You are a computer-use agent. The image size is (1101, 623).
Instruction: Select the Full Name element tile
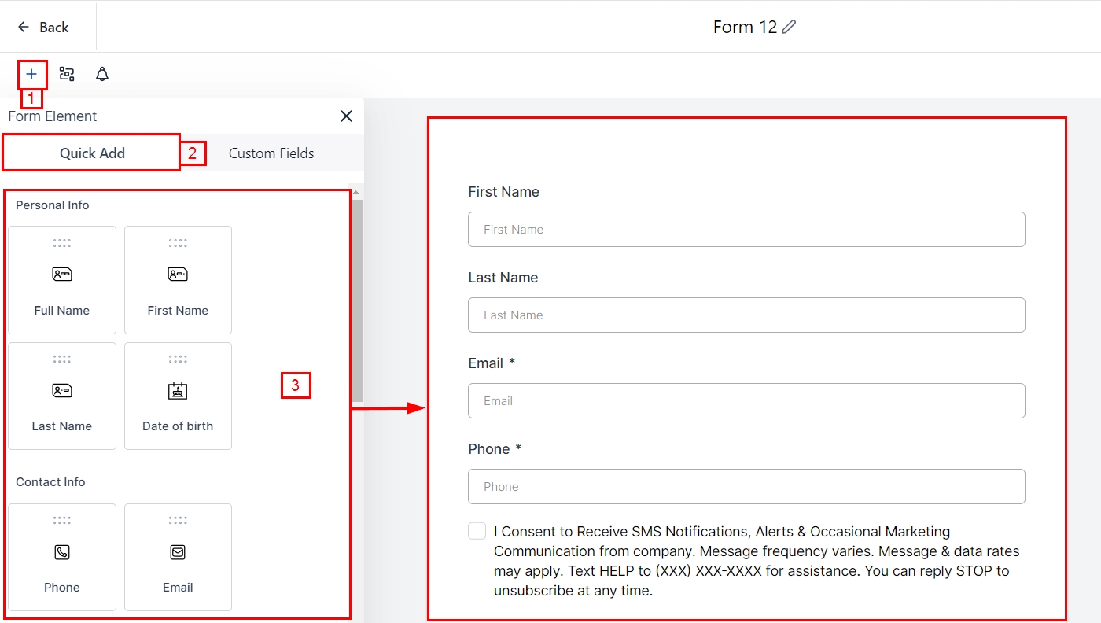pyautogui.click(x=62, y=280)
